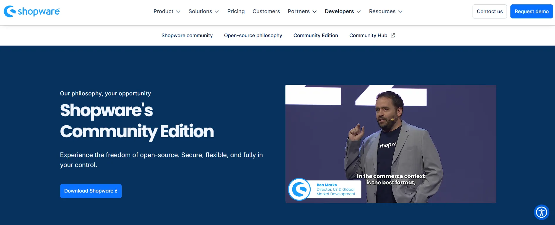
Task: Go to the Pricing page
Action: click(x=236, y=11)
